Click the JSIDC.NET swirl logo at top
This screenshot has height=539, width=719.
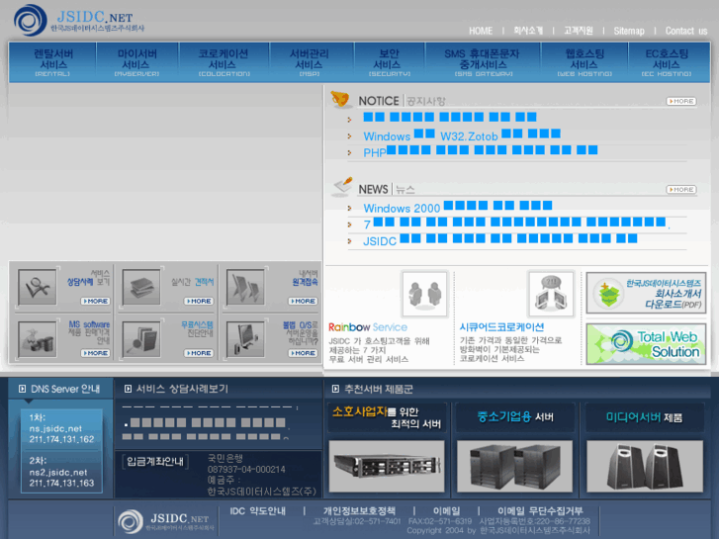pyautogui.click(x=31, y=20)
